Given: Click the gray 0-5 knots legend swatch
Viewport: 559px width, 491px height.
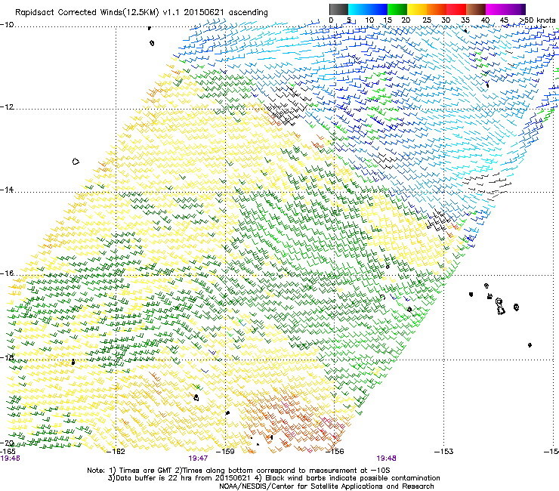Looking at the screenshot, I should (x=338, y=9).
